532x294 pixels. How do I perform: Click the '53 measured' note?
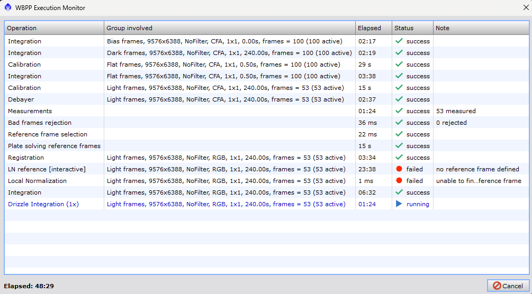tap(456, 111)
